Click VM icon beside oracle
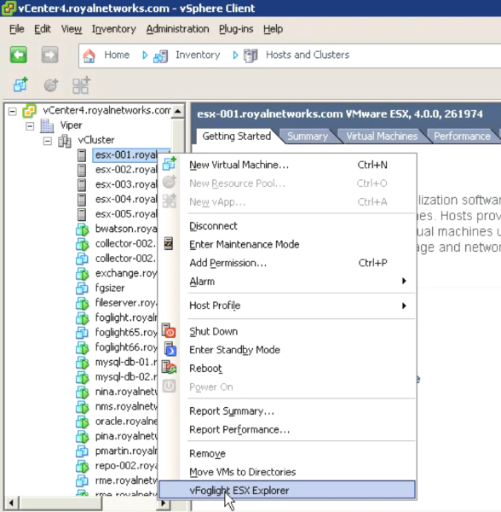Viewport: 501px width, 512px height. click(82, 422)
